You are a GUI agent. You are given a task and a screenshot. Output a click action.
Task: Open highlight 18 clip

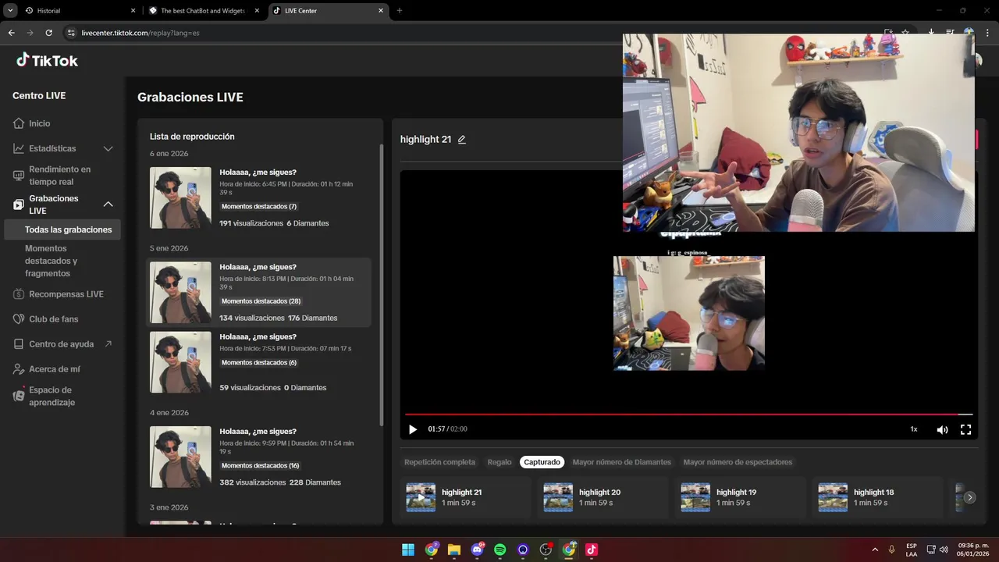[x=877, y=497]
